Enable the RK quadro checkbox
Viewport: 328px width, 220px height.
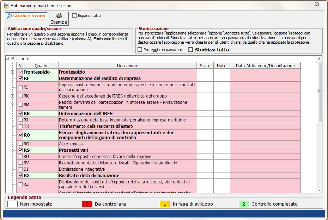click(x=20, y=96)
